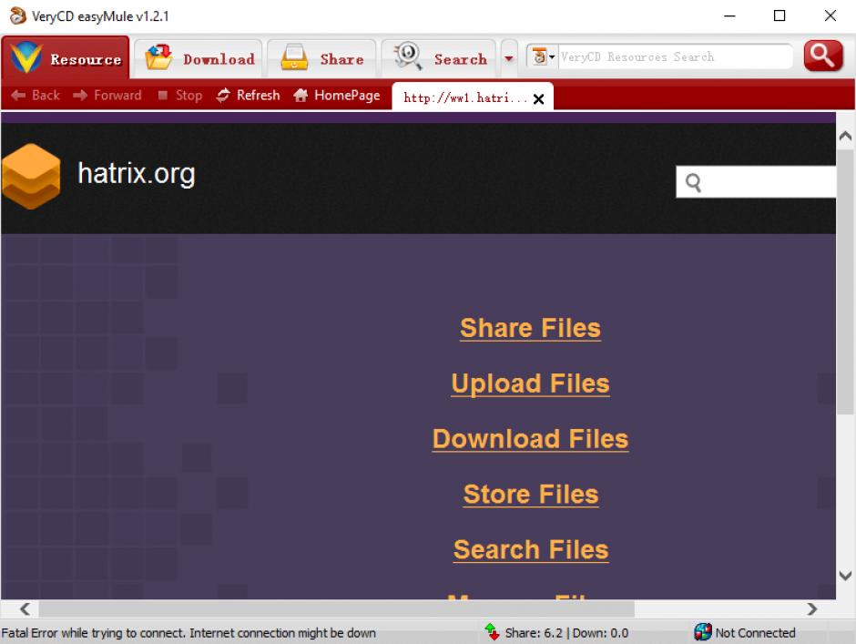Image resolution: width=856 pixels, height=644 pixels.
Task: Open the Resource tab
Action: [66, 58]
